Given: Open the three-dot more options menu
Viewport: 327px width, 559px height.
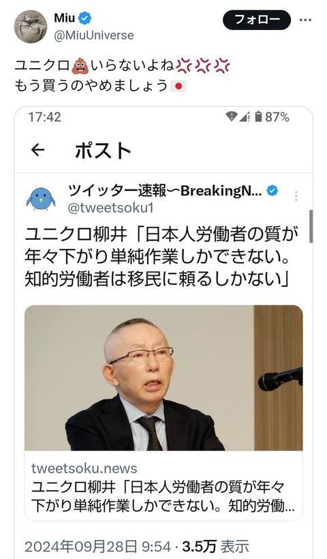Looking at the screenshot, I should 305,20.
